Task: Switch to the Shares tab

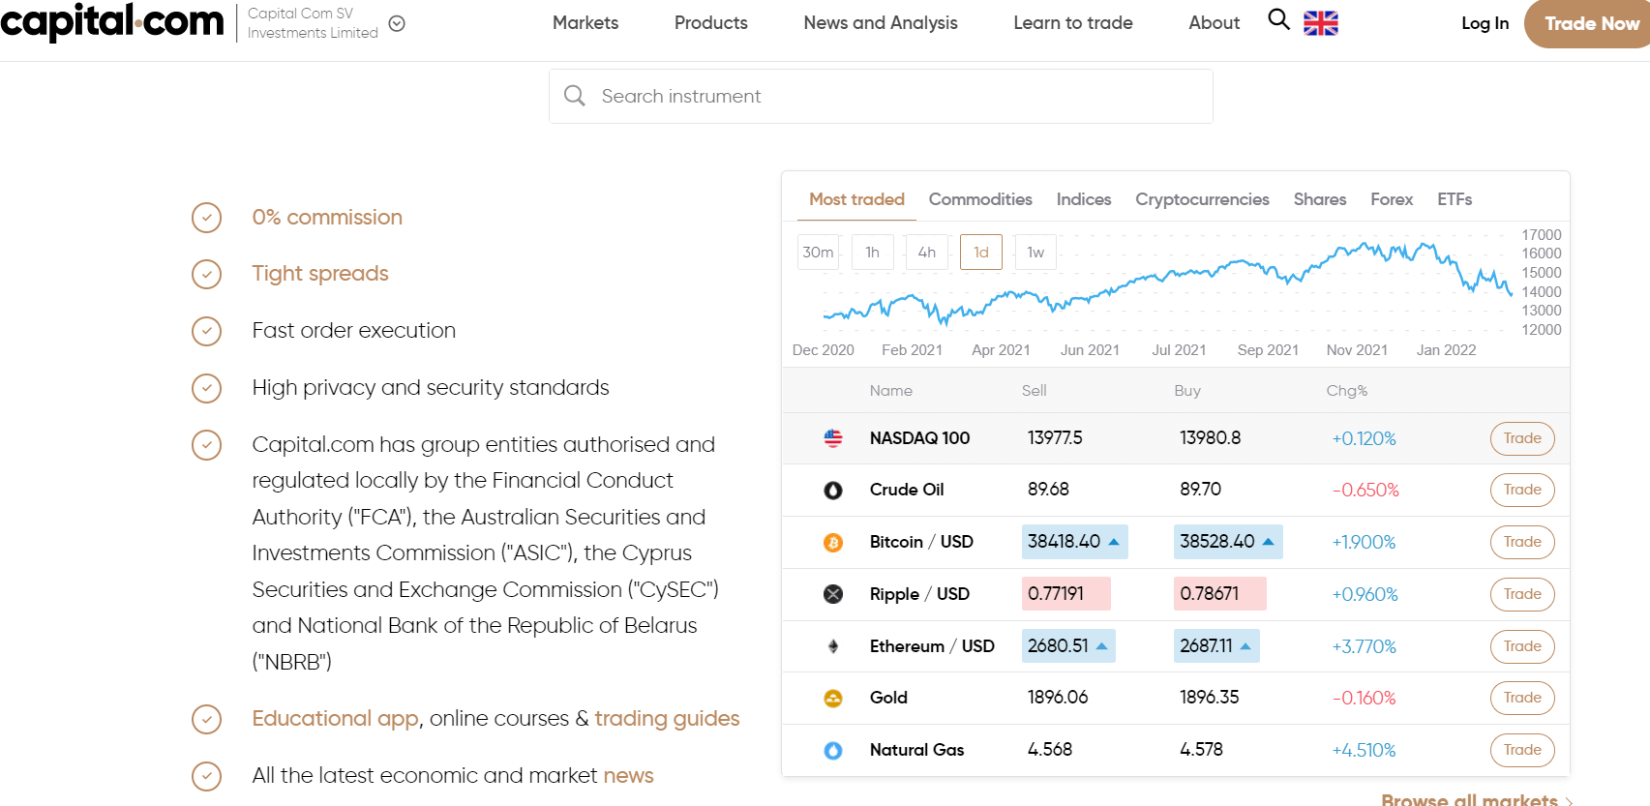Action: (1320, 199)
